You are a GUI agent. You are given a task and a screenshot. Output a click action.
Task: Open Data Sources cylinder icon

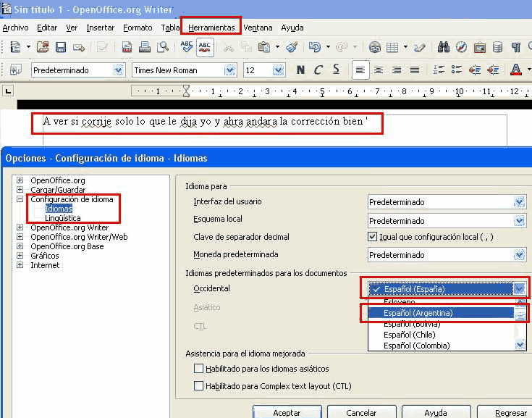click(498, 47)
